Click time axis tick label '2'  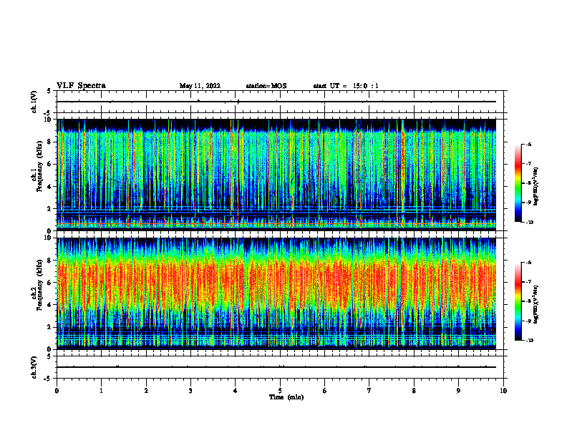[146, 391]
